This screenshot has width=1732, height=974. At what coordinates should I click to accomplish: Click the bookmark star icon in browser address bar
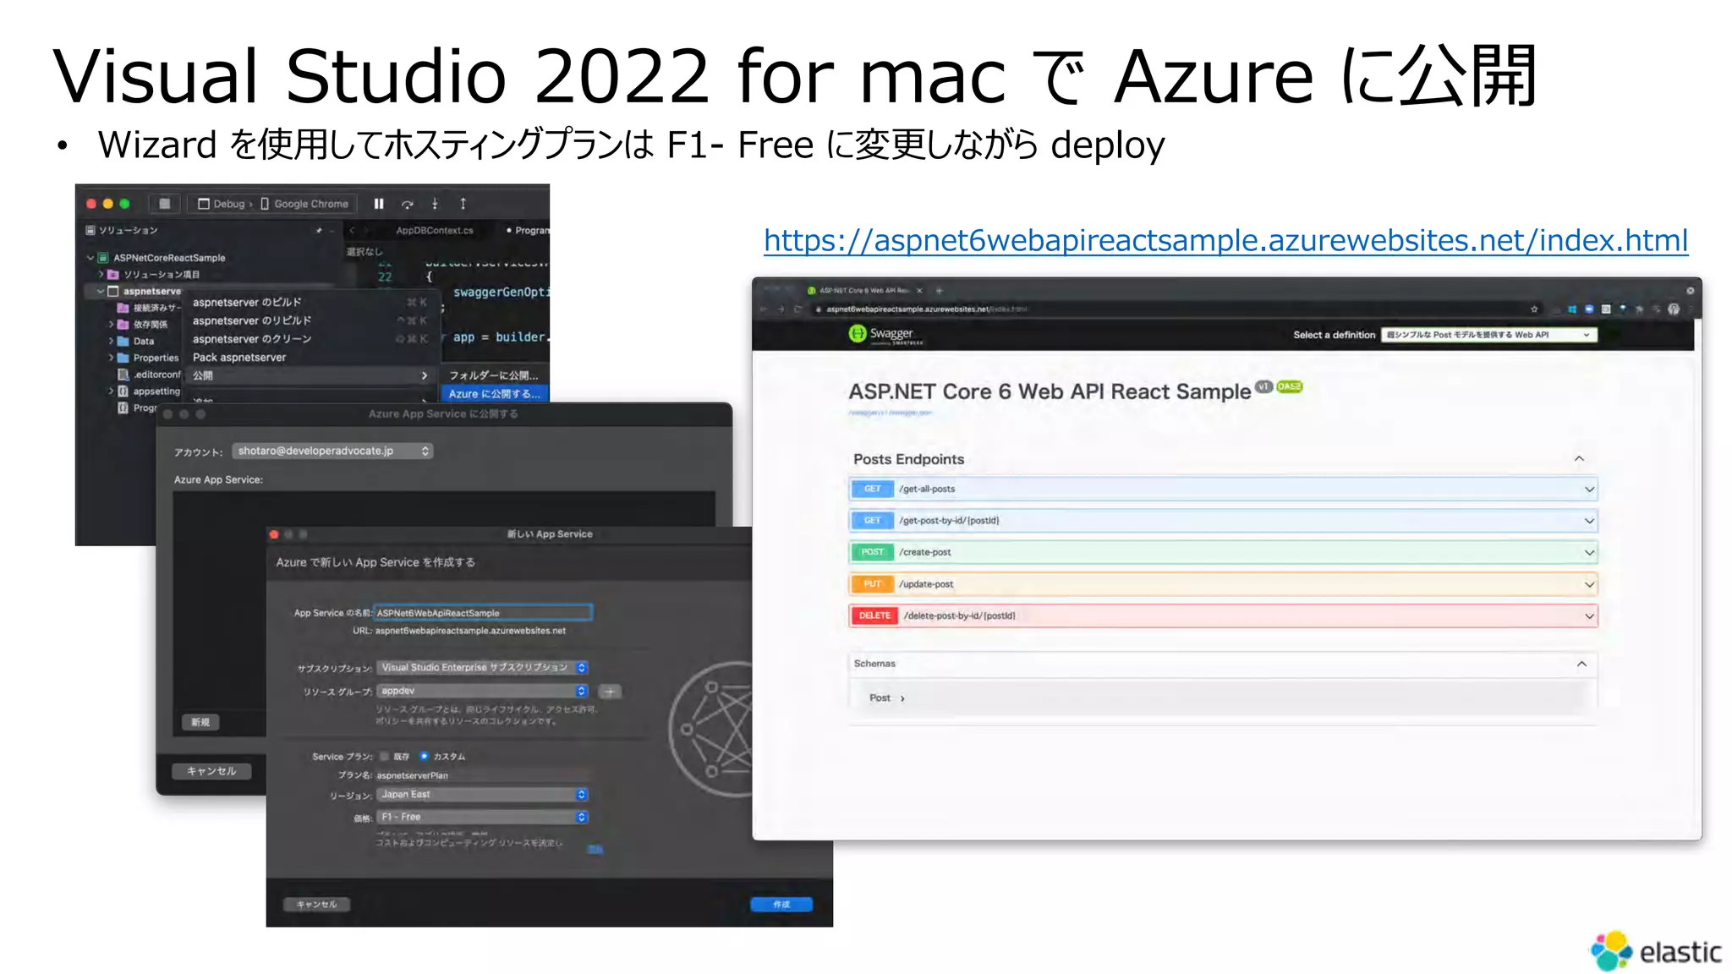[1534, 309]
